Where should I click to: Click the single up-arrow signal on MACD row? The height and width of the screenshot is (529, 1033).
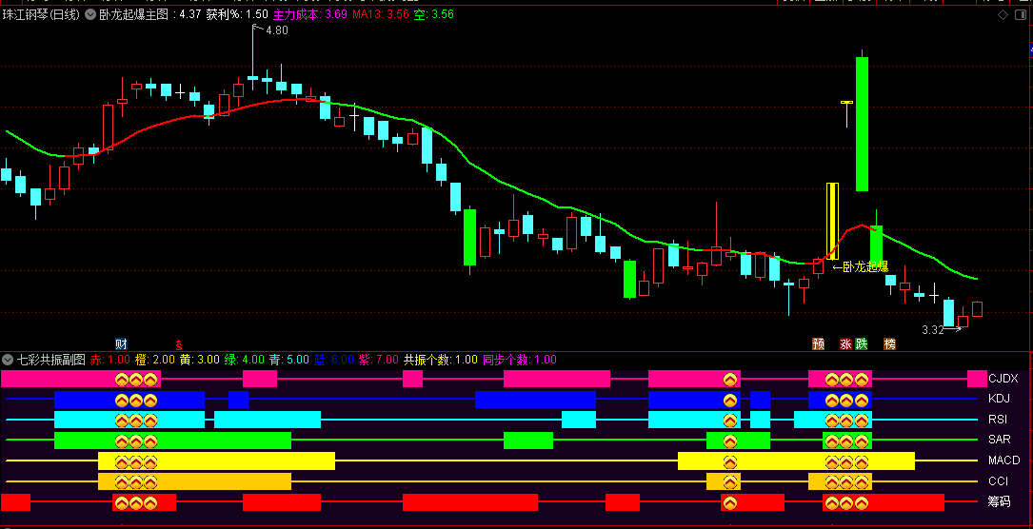click(729, 461)
